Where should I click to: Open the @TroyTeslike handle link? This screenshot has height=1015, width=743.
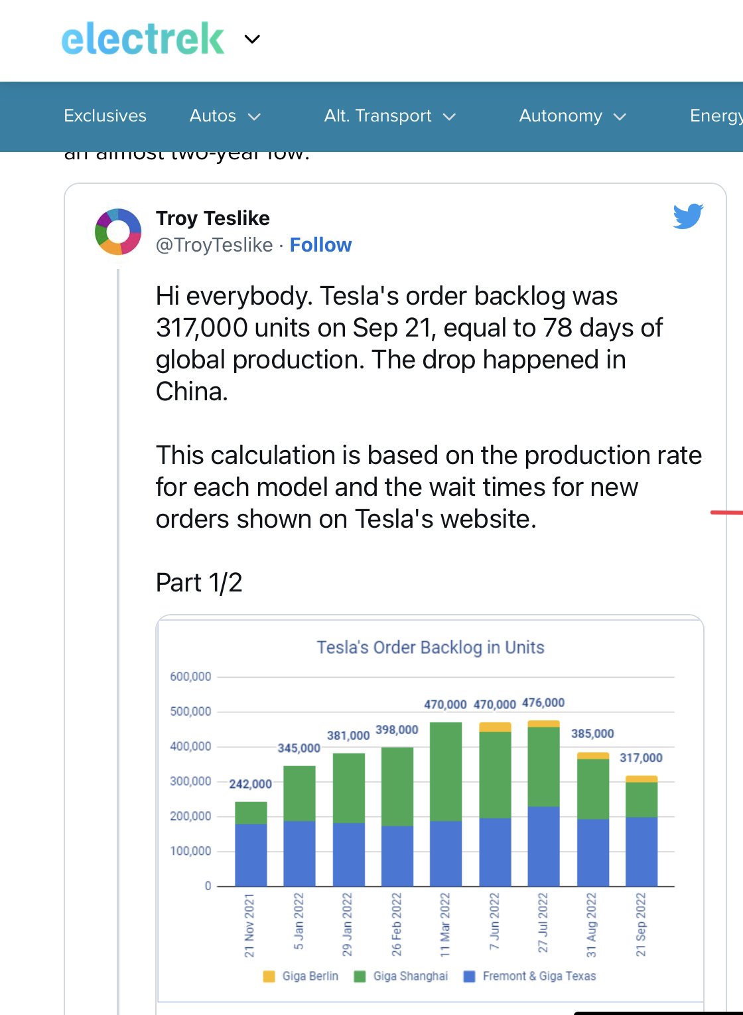tap(214, 245)
